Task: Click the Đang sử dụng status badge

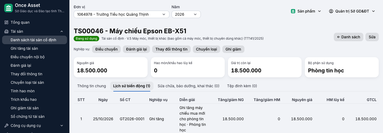Action: [86, 39]
